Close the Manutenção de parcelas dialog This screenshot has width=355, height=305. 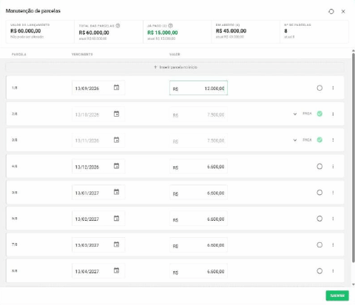(343, 12)
